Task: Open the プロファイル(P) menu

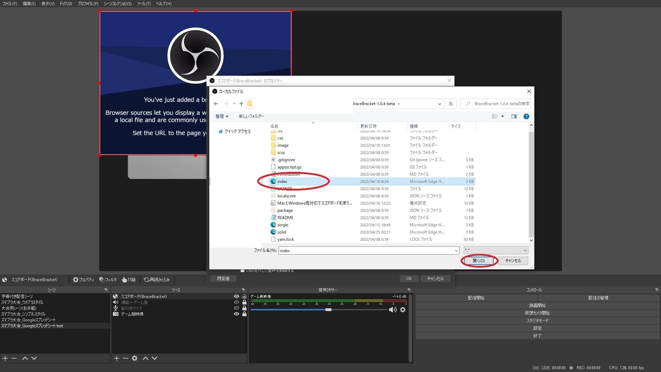Action: 87,4
